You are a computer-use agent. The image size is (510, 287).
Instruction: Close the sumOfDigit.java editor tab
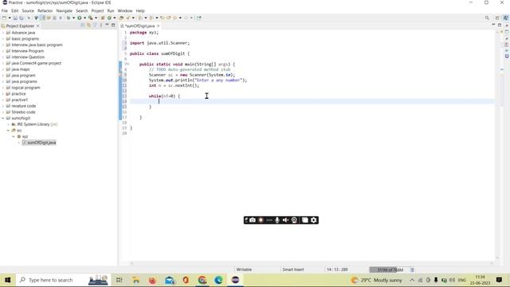click(x=159, y=26)
